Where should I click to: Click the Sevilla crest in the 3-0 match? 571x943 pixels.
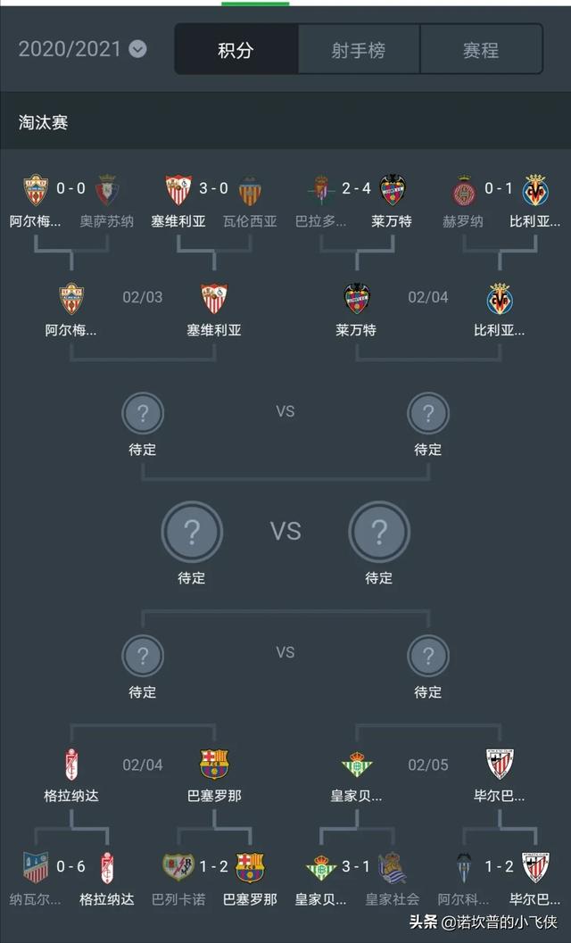[x=178, y=190]
